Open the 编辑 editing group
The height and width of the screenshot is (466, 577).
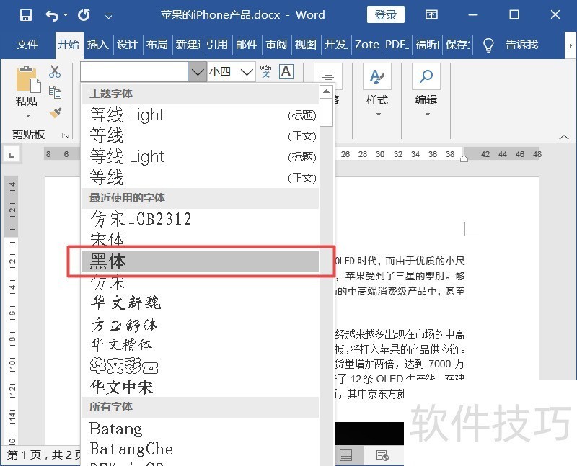[426, 90]
